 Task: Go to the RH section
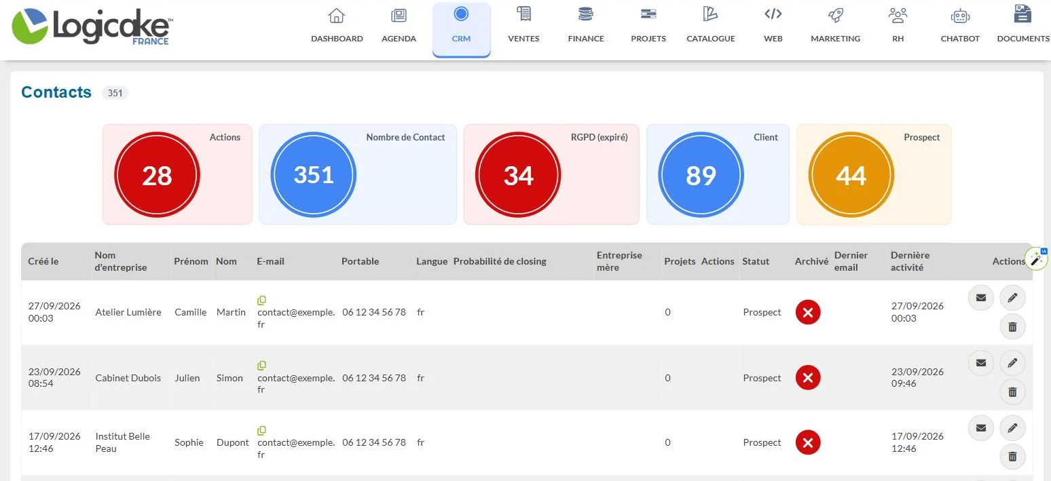tap(898, 26)
